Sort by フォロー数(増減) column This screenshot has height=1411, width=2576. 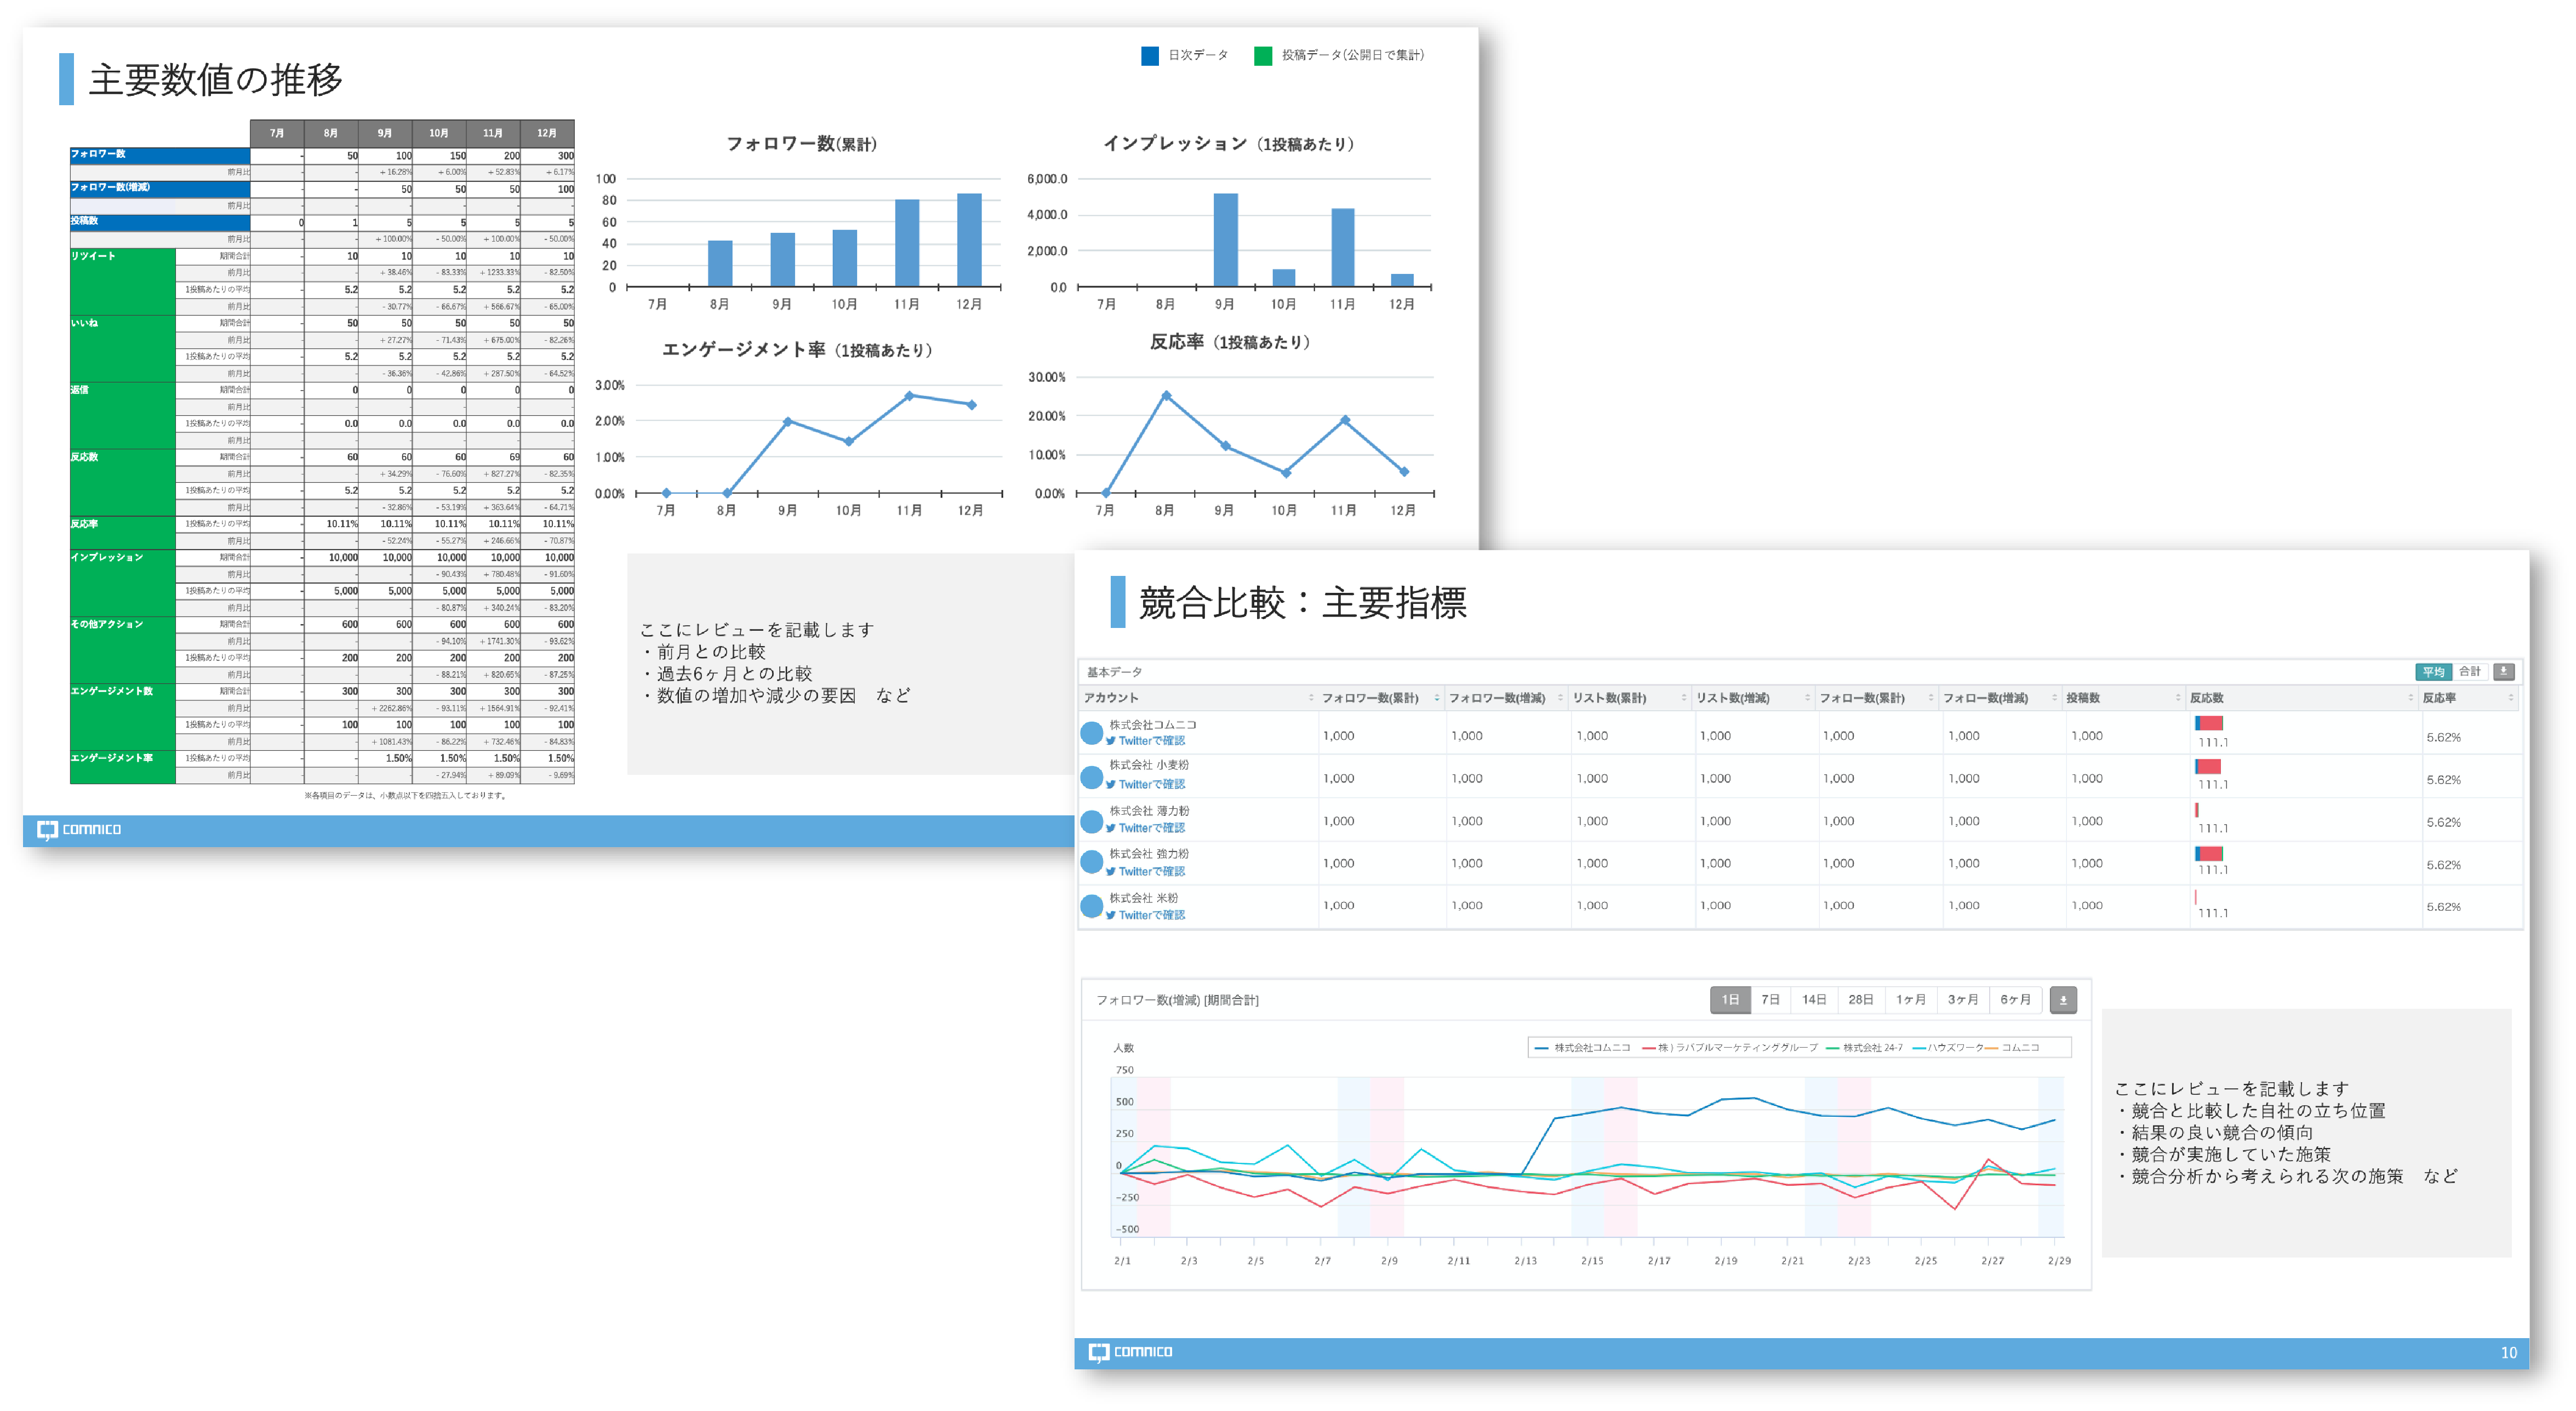(2001, 698)
